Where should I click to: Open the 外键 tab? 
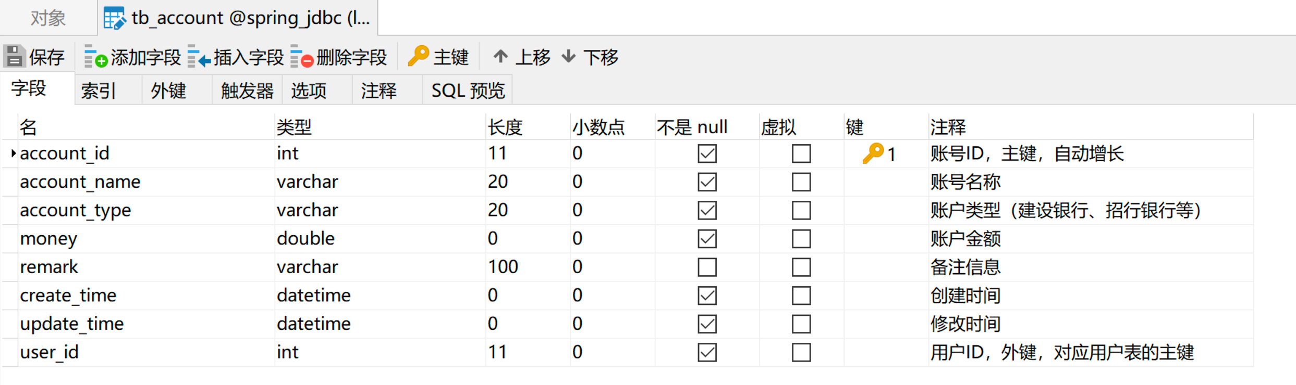(168, 91)
